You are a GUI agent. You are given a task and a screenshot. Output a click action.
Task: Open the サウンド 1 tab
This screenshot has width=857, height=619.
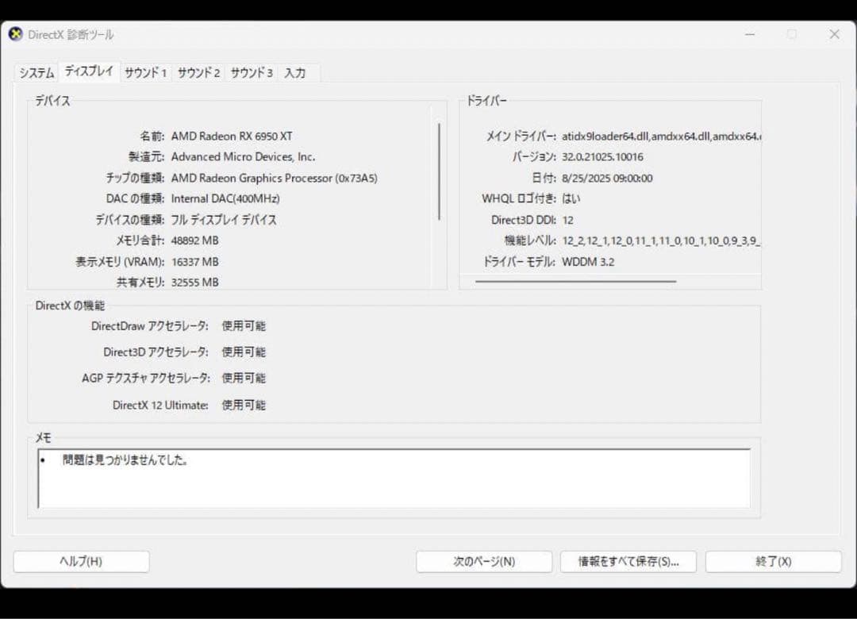click(x=145, y=72)
